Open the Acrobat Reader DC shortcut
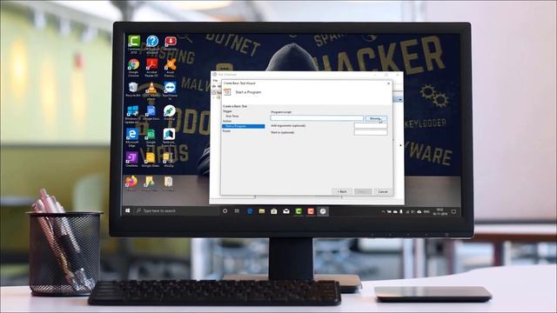Viewport: 557px width, 313px height. coord(151,68)
